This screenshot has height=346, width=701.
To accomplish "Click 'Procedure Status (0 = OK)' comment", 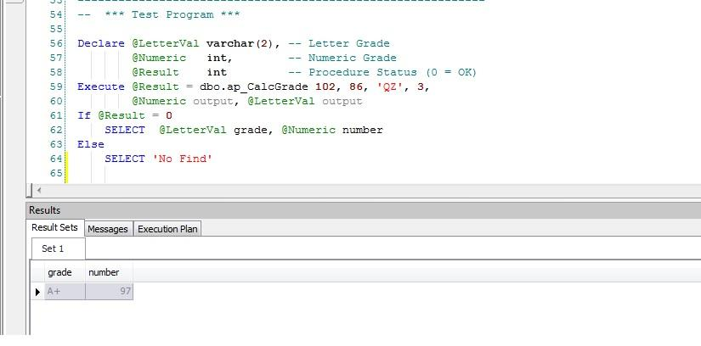I will 393,72.
